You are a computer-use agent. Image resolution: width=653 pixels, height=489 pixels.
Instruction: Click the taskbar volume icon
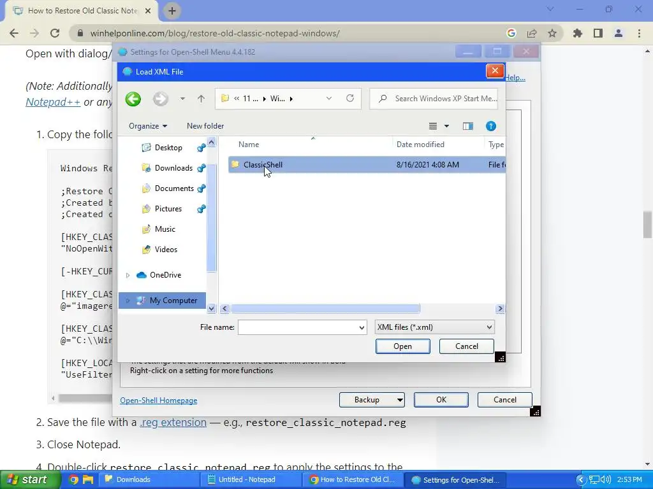pyautogui.click(x=606, y=479)
